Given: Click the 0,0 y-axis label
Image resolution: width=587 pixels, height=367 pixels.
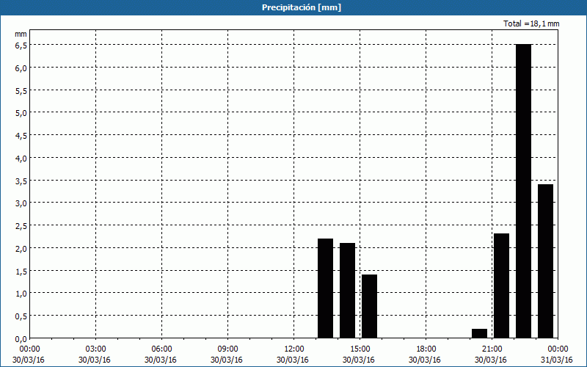Looking at the screenshot, I should point(21,339).
